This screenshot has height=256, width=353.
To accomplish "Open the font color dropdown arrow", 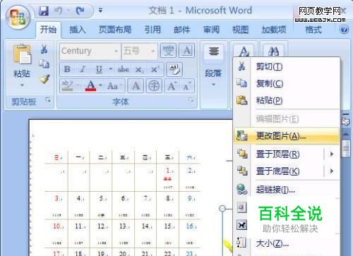I will coord(100,85).
